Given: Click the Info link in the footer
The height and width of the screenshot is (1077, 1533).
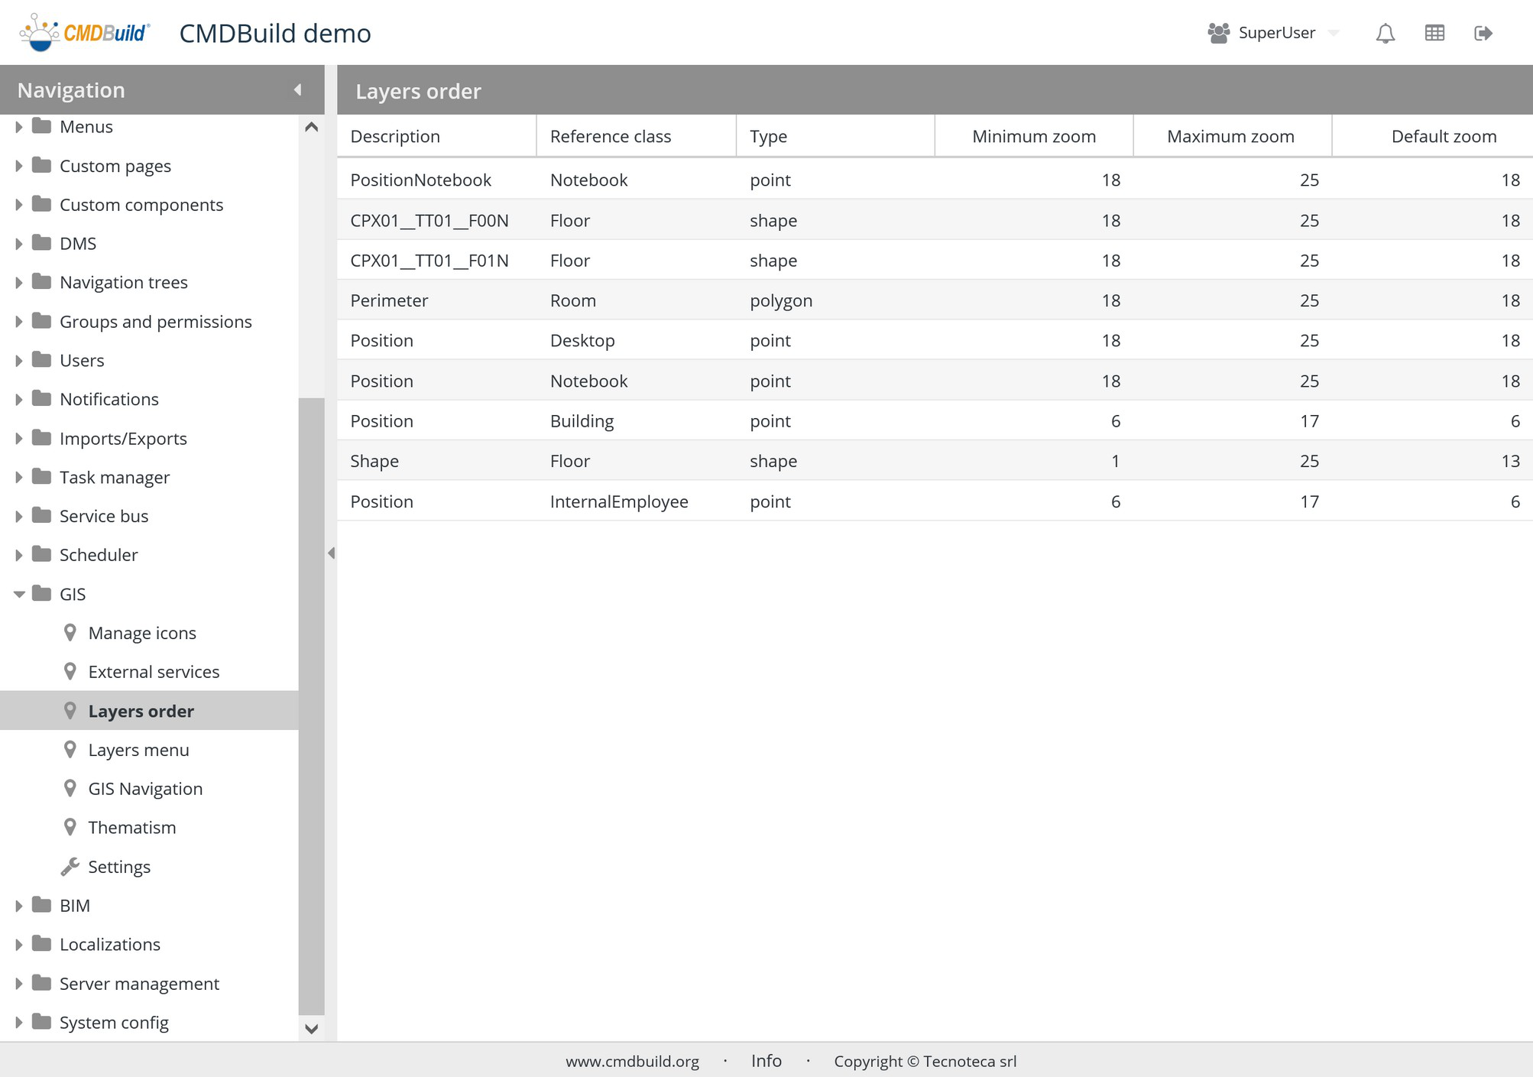Looking at the screenshot, I should (x=766, y=1061).
